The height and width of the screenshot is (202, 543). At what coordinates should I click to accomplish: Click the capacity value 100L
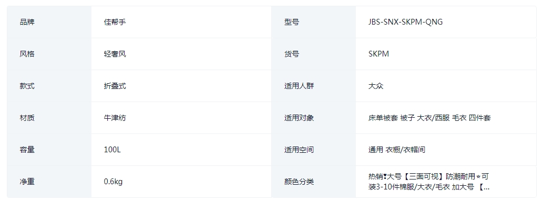[112, 150]
